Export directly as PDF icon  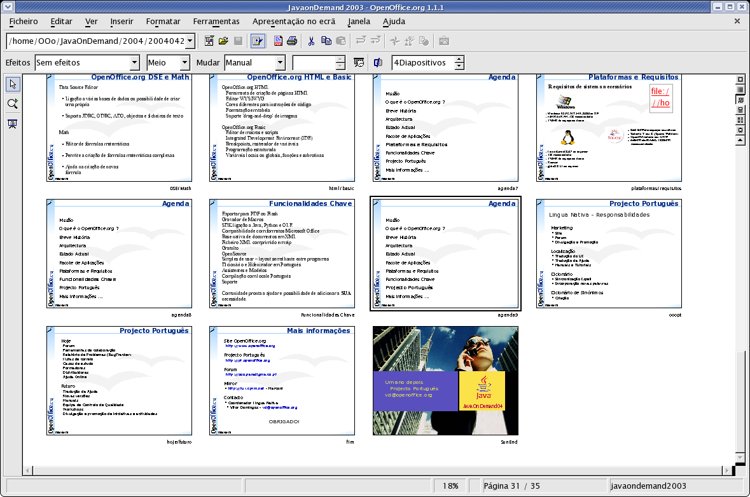tap(278, 41)
